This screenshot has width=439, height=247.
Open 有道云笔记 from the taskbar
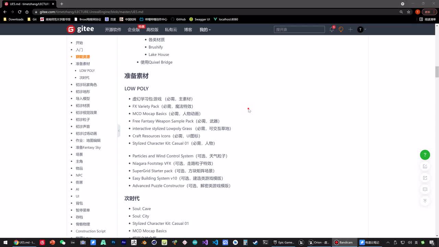click(x=370, y=242)
